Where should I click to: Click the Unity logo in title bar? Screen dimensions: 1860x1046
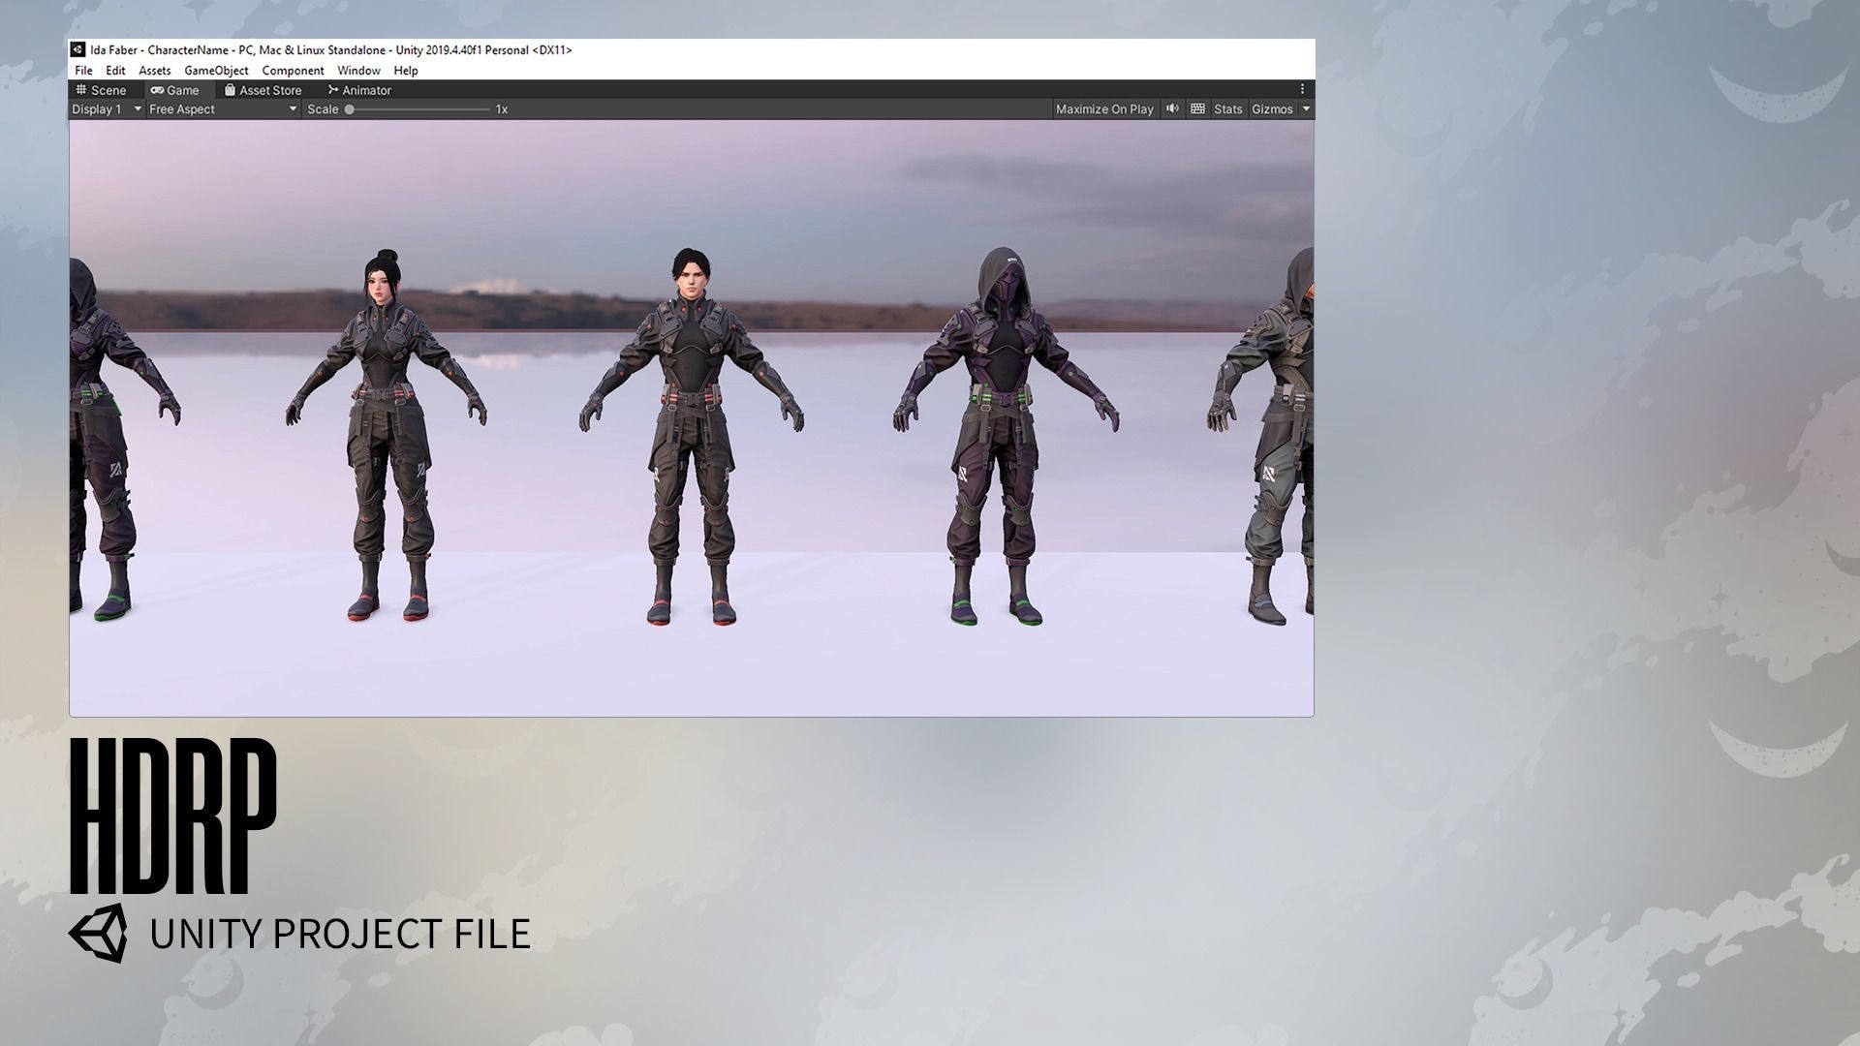coord(78,49)
